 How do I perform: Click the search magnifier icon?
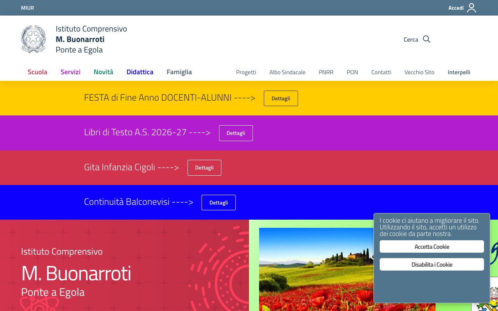426,39
